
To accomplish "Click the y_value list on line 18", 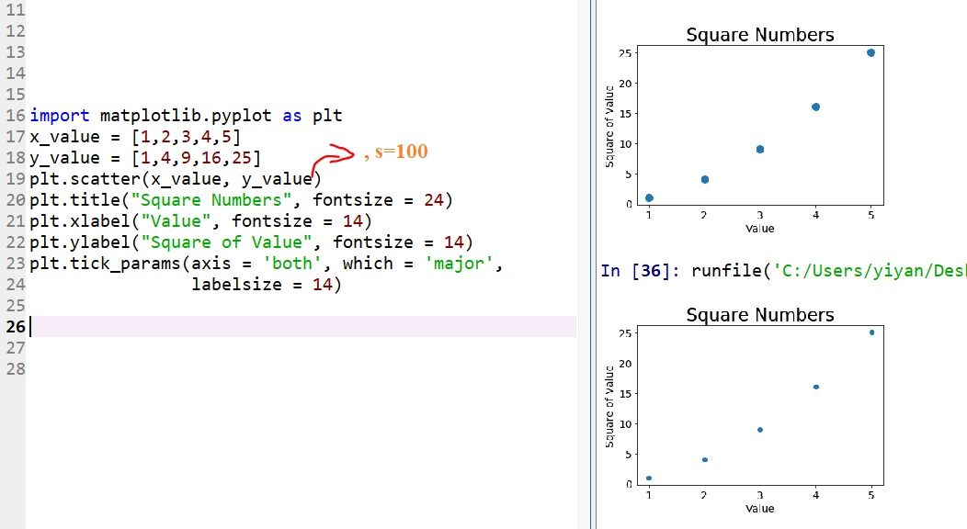I will coord(197,158).
